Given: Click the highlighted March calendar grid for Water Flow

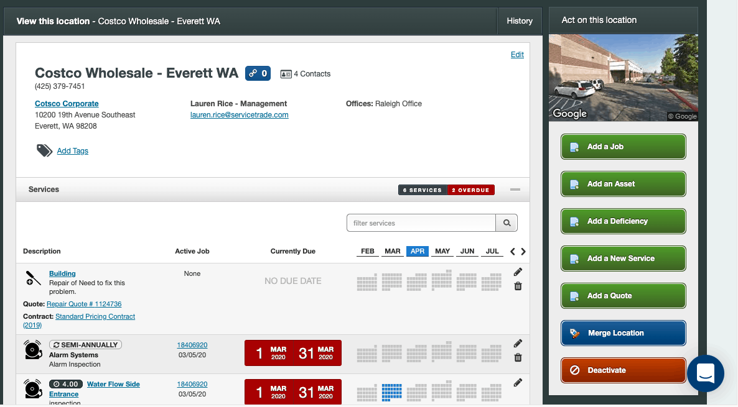Looking at the screenshot, I should coord(391,392).
